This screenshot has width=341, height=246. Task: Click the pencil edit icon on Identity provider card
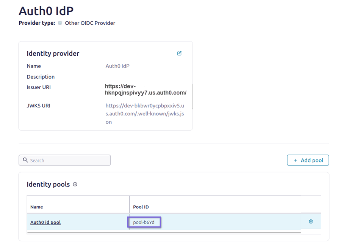pos(179,53)
